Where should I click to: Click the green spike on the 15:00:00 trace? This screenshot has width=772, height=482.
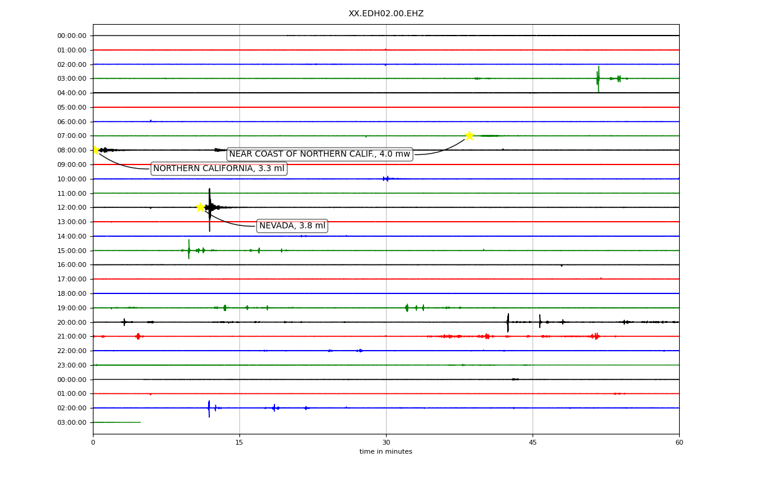[189, 249]
